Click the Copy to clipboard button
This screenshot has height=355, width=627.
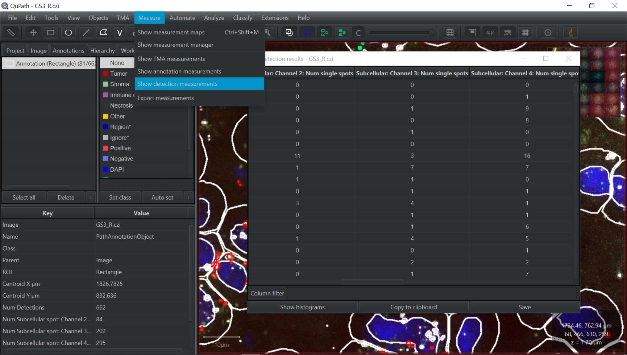pos(414,307)
